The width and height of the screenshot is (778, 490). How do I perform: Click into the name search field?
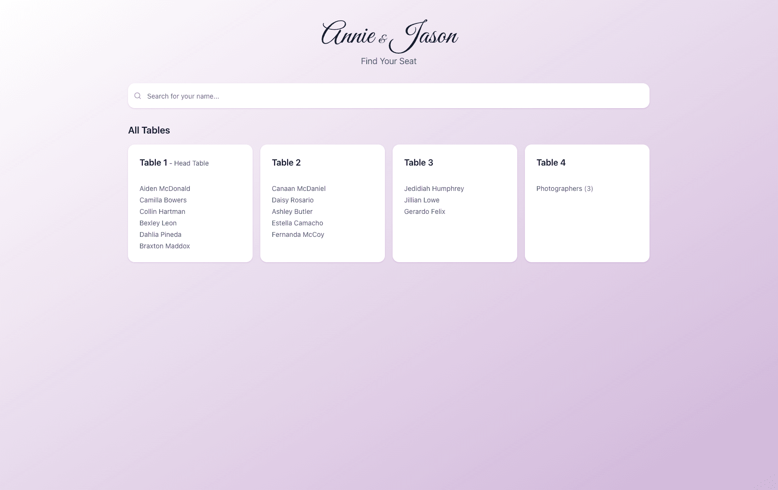tap(336, 96)
